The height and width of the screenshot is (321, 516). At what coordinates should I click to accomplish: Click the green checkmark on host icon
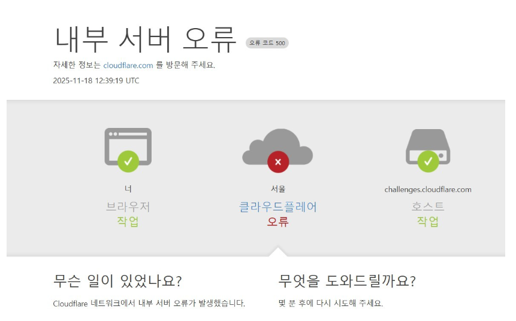pos(428,161)
